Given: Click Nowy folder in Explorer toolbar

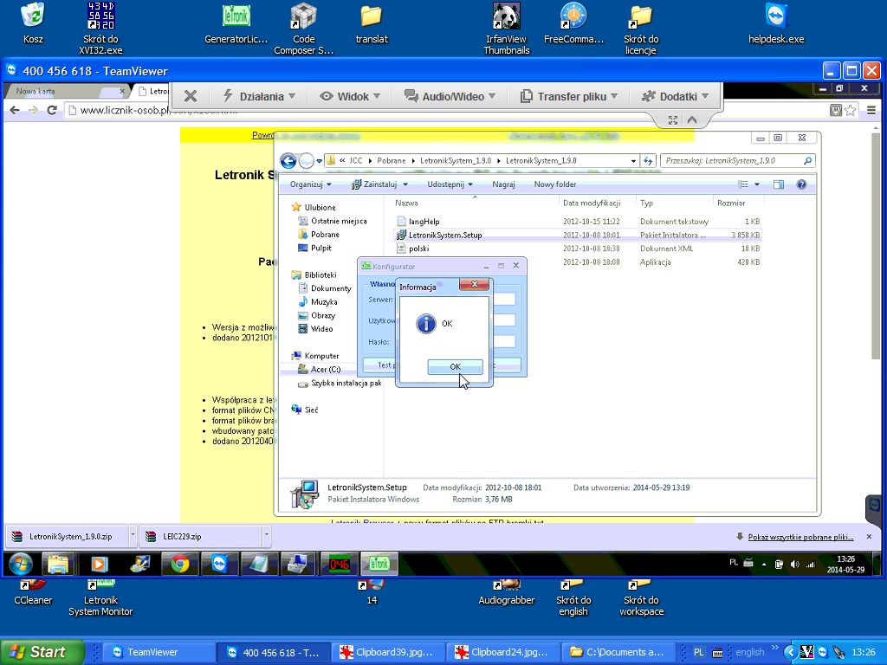Looking at the screenshot, I should [555, 184].
